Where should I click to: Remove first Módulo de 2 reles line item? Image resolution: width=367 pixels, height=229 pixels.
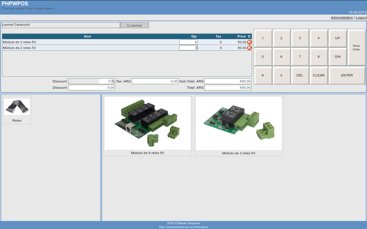[x=249, y=42]
